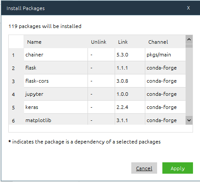Click keras version 2.2.4 cell
The height and width of the screenshot is (182, 200).
coord(130,107)
